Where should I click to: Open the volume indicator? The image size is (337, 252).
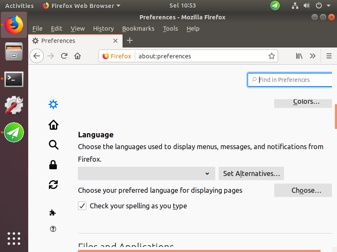click(x=307, y=5)
